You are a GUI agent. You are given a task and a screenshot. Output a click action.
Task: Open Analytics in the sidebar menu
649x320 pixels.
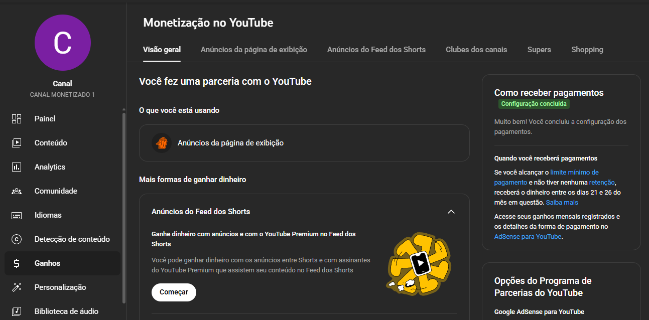[x=63, y=167]
